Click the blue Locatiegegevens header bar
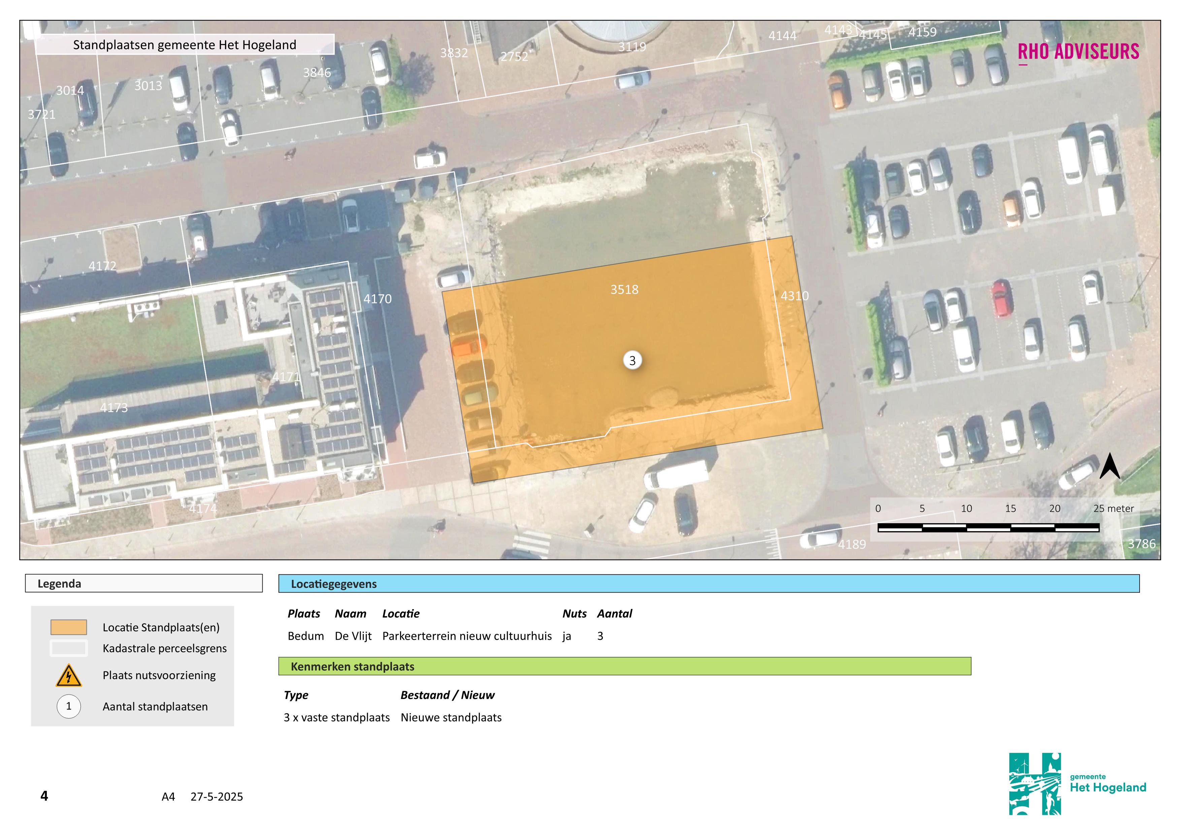1181x835 pixels. click(709, 583)
